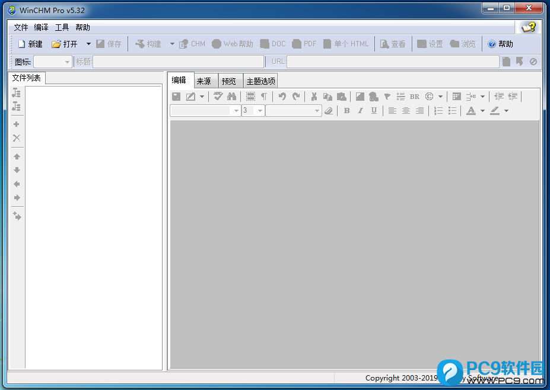This screenshot has width=550, height=390.
Task: Click the 浏览 (Browse) toolbar button
Action: click(x=463, y=44)
